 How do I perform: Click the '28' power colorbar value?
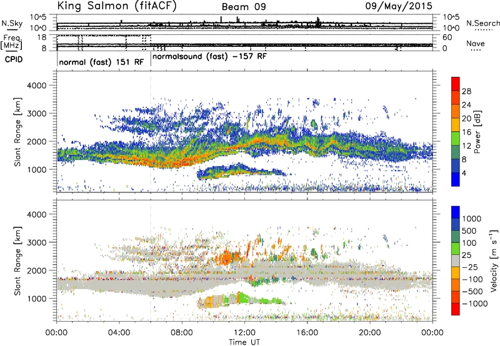(466, 91)
